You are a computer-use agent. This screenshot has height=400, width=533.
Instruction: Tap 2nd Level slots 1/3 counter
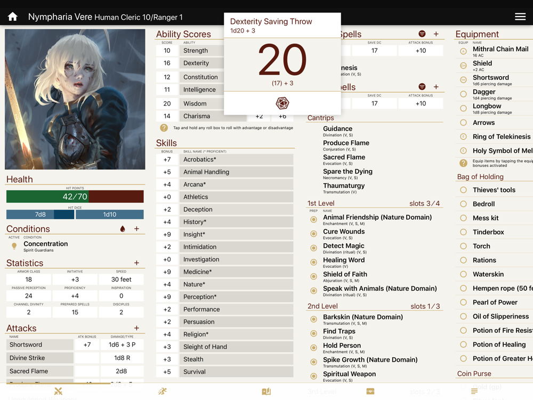(x=425, y=307)
